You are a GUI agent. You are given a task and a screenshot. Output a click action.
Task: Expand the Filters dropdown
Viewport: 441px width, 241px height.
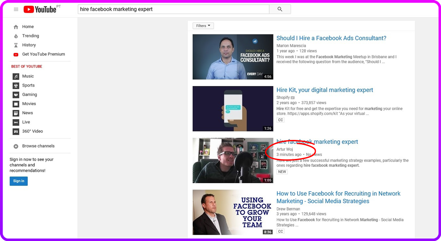tap(203, 26)
